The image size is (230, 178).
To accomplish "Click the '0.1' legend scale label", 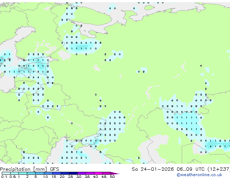I will pyautogui.click(x=4, y=177).
